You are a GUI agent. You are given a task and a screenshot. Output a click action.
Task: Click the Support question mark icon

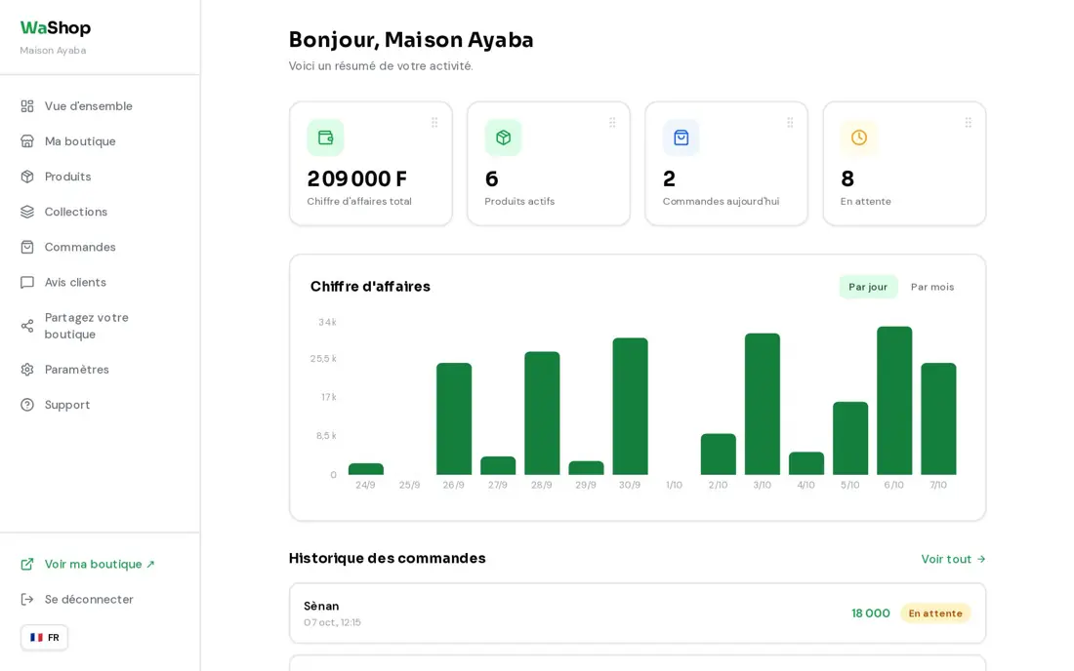pos(27,404)
